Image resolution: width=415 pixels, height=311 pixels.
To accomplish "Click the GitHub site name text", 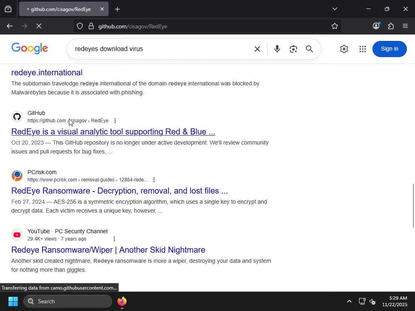I will coord(36,113).
